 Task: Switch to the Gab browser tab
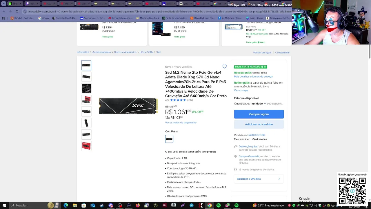coord(84,3)
